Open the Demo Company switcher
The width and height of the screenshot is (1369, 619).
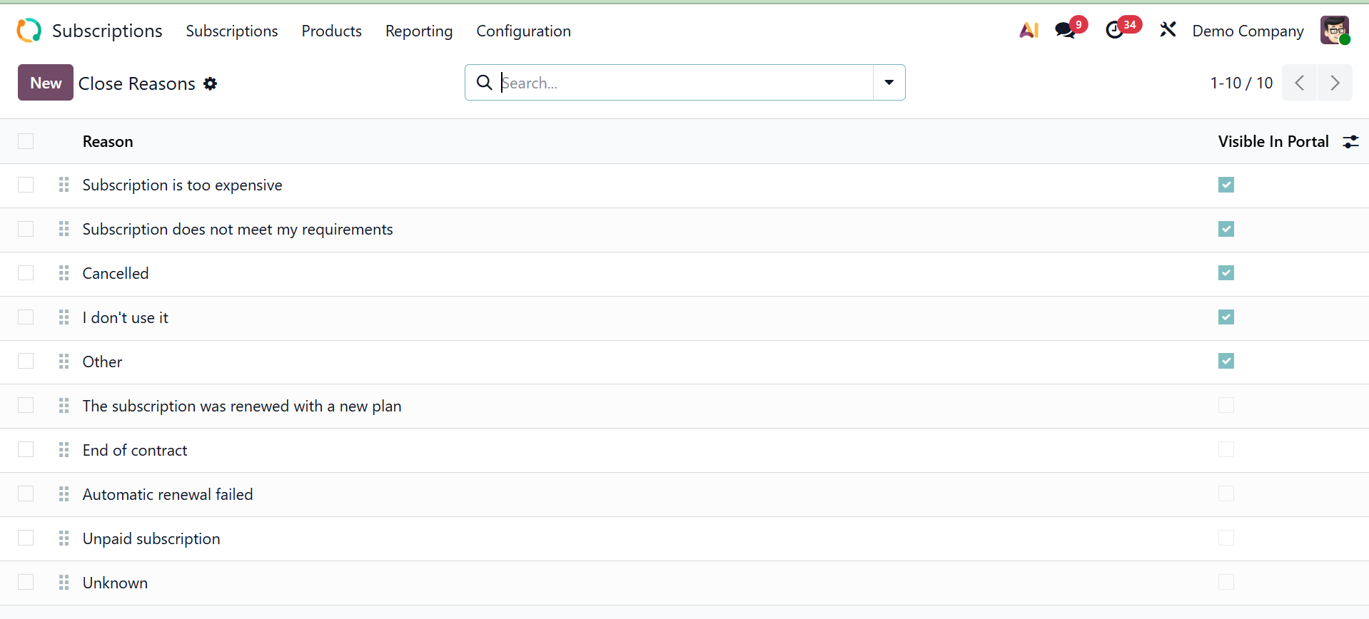pos(1248,31)
